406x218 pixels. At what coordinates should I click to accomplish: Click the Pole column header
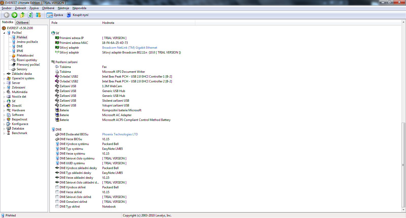[x=75, y=23]
